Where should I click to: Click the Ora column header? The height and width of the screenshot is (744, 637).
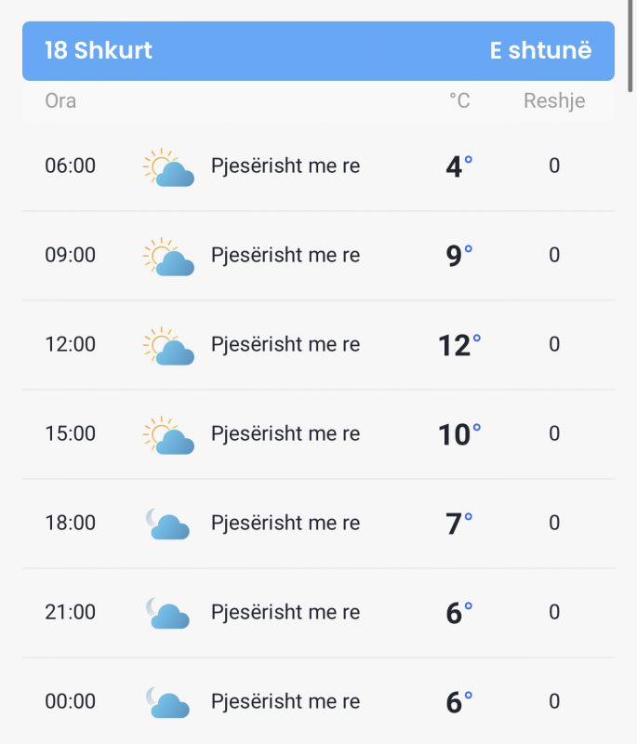coord(60,100)
